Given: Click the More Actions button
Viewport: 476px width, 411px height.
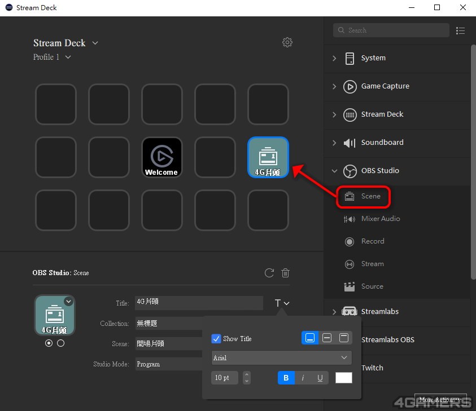Looking at the screenshot, I should coord(440,400).
